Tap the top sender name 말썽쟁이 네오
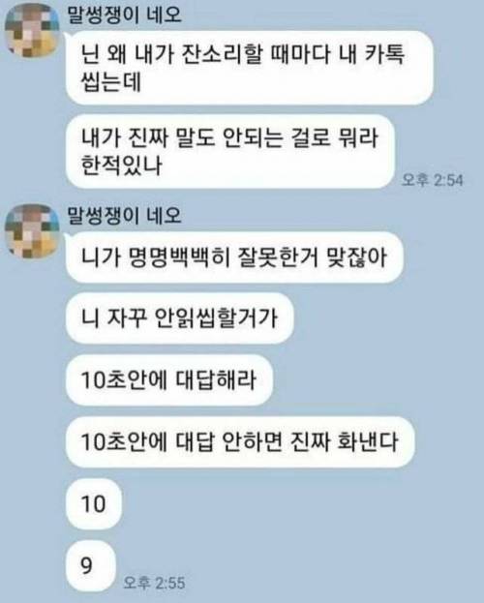The width and height of the screenshot is (484, 603). coord(124,15)
